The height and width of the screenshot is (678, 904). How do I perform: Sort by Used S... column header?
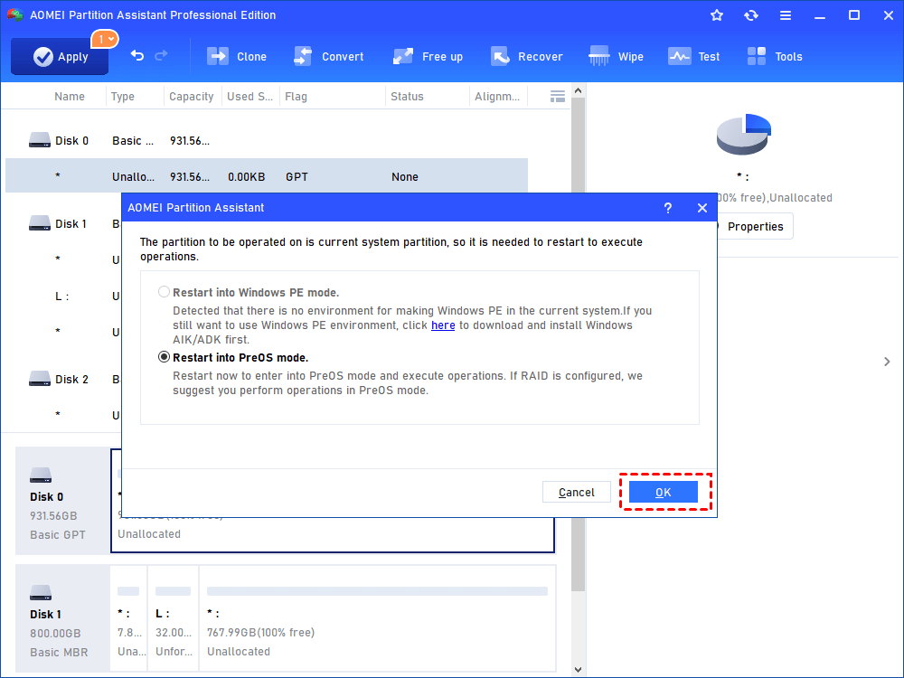pos(250,97)
